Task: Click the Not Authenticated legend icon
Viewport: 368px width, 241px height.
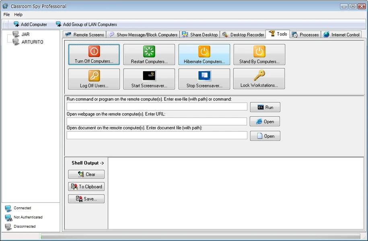Action: point(8,218)
